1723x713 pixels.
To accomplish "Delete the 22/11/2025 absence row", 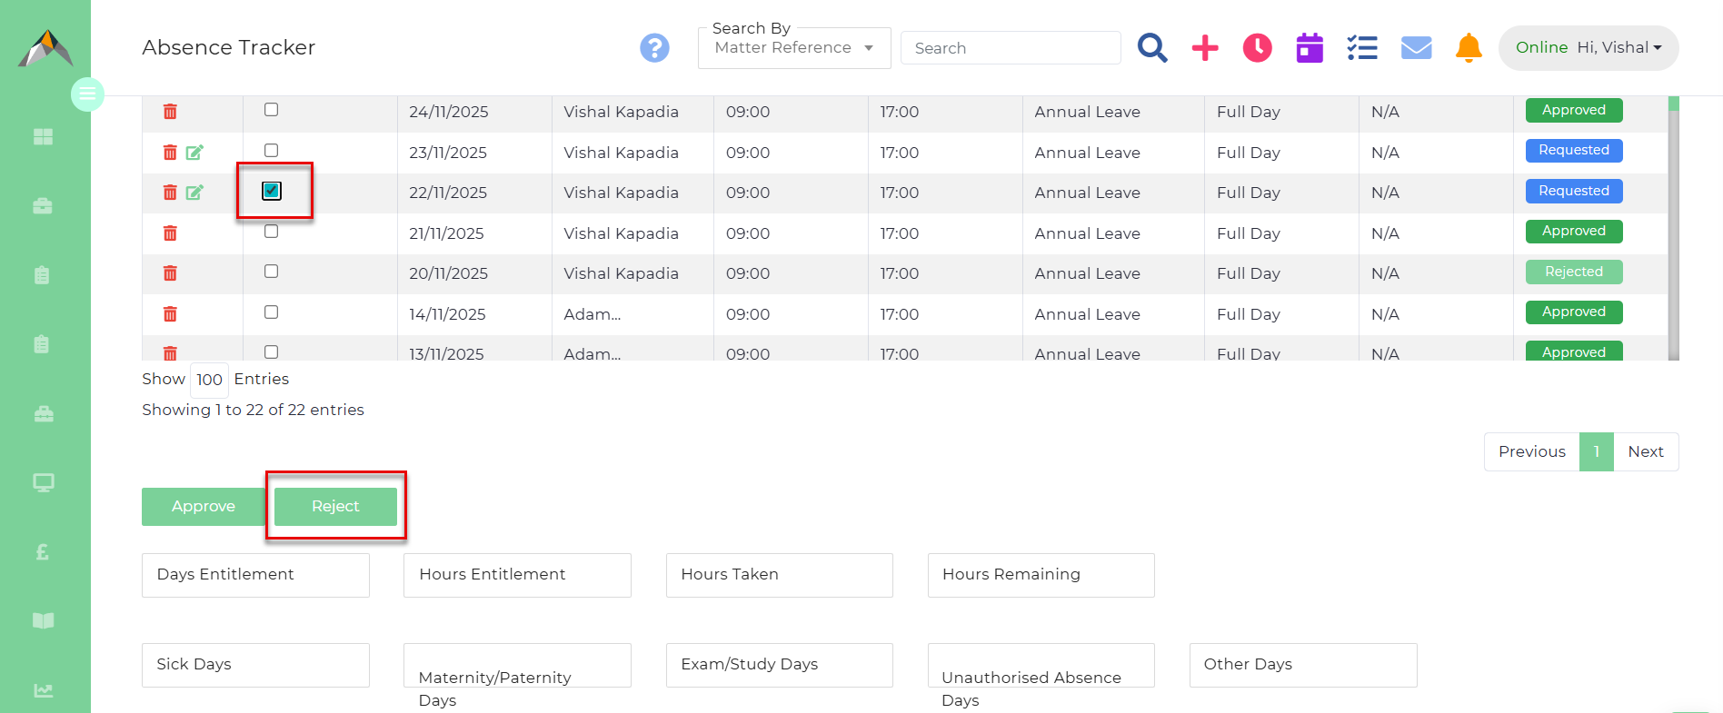I will pyautogui.click(x=170, y=193).
